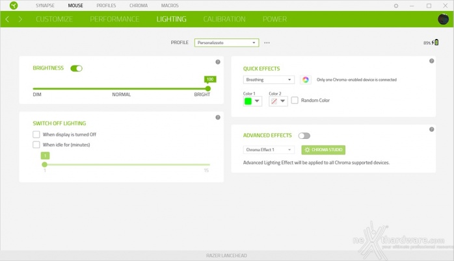Go back with the left arrow
Viewport: 454px width, 261px height.
[7, 19]
